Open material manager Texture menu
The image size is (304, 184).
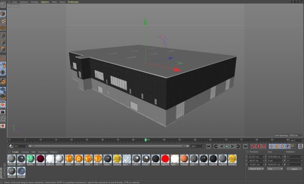[54, 152]
